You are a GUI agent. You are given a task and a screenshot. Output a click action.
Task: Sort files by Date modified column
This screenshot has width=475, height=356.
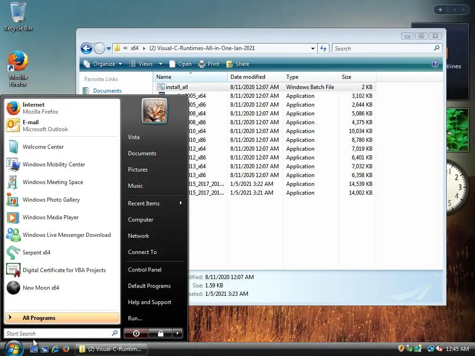(x=255, y=77)
